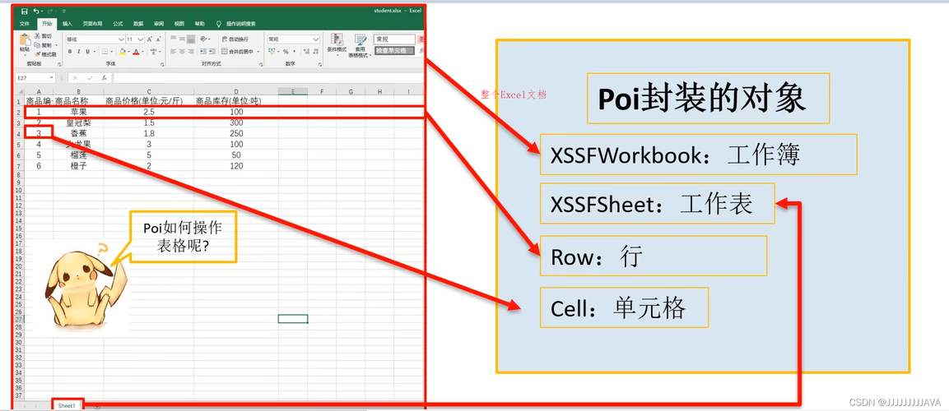This screenshot has width=949, height=411.
Task: Click the Insert Function fx button
Action: (x=104, y=77)
